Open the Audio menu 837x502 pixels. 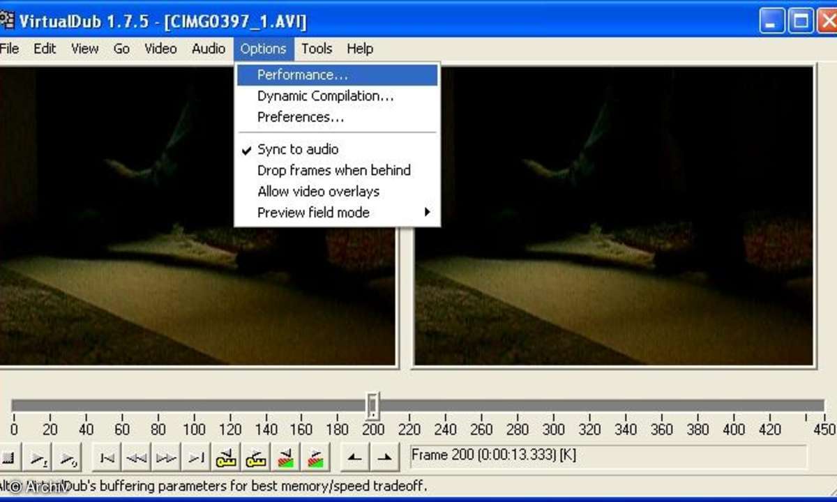point(209,49)
